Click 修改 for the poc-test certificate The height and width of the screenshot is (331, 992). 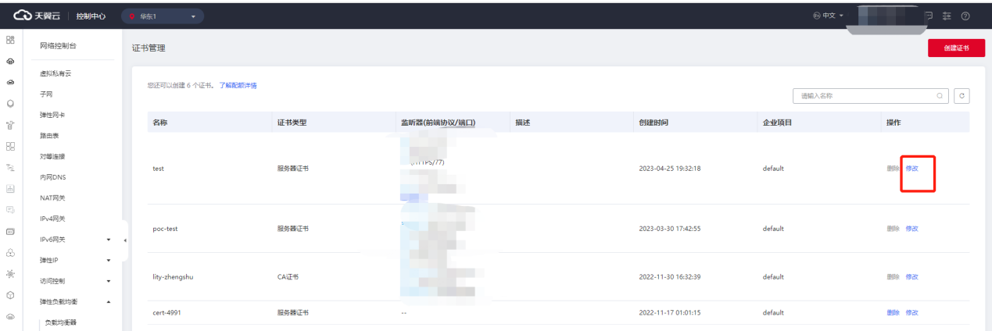click(x=911, y=229)
